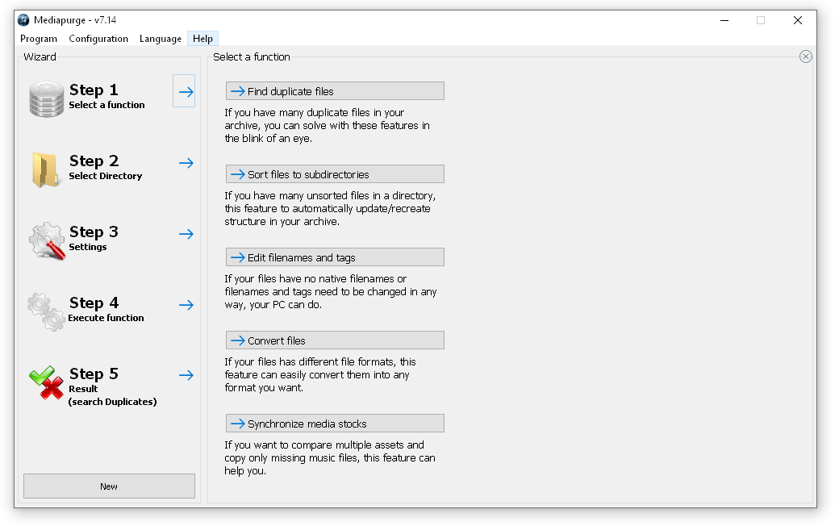Launch Edit filenames and tags

335,257
